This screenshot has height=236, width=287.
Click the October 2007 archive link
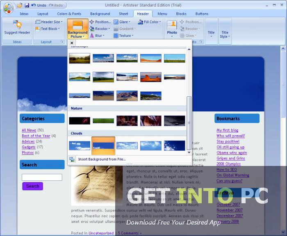point(228,204)
